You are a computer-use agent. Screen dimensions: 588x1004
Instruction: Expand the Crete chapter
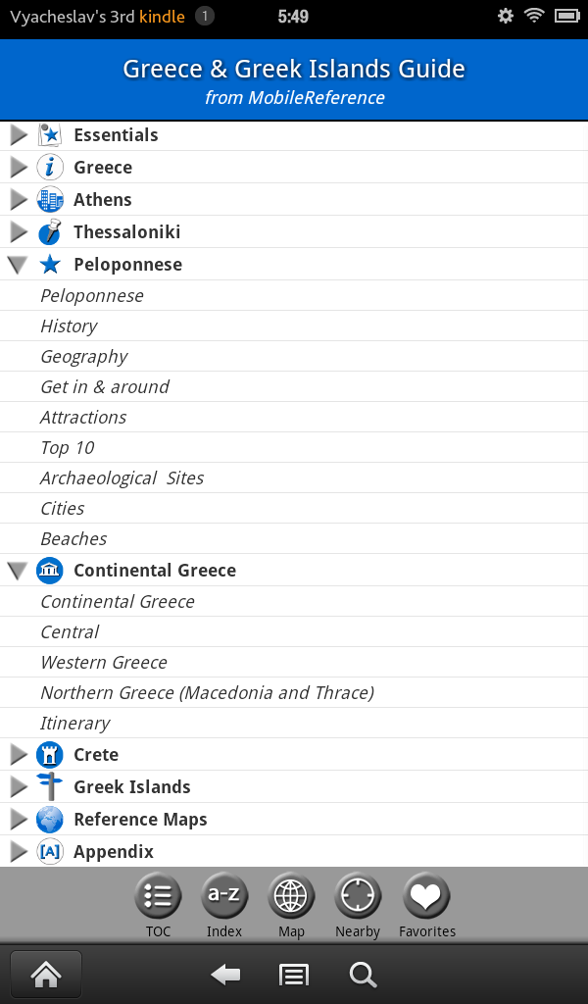pyautogui.click(x=18, y=754)
